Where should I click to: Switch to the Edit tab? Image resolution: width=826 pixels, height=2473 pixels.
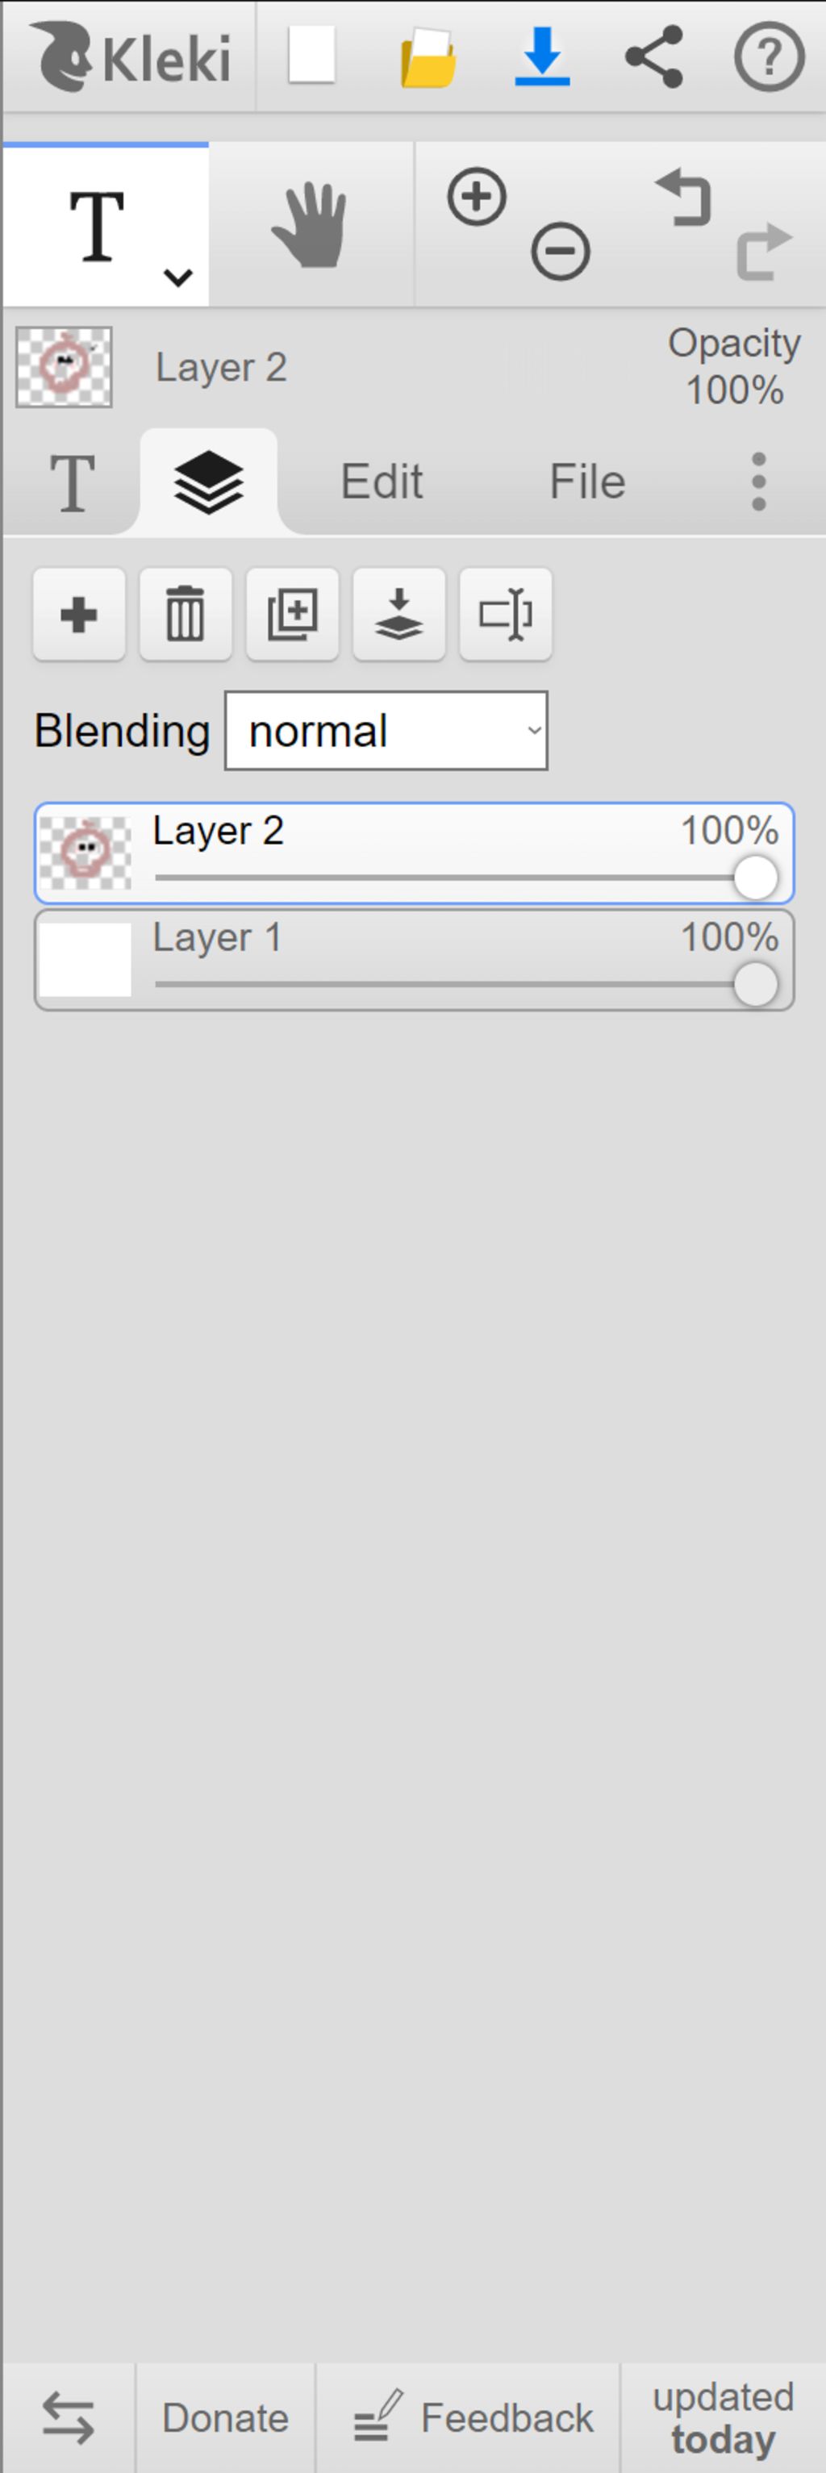pos(382,481)
